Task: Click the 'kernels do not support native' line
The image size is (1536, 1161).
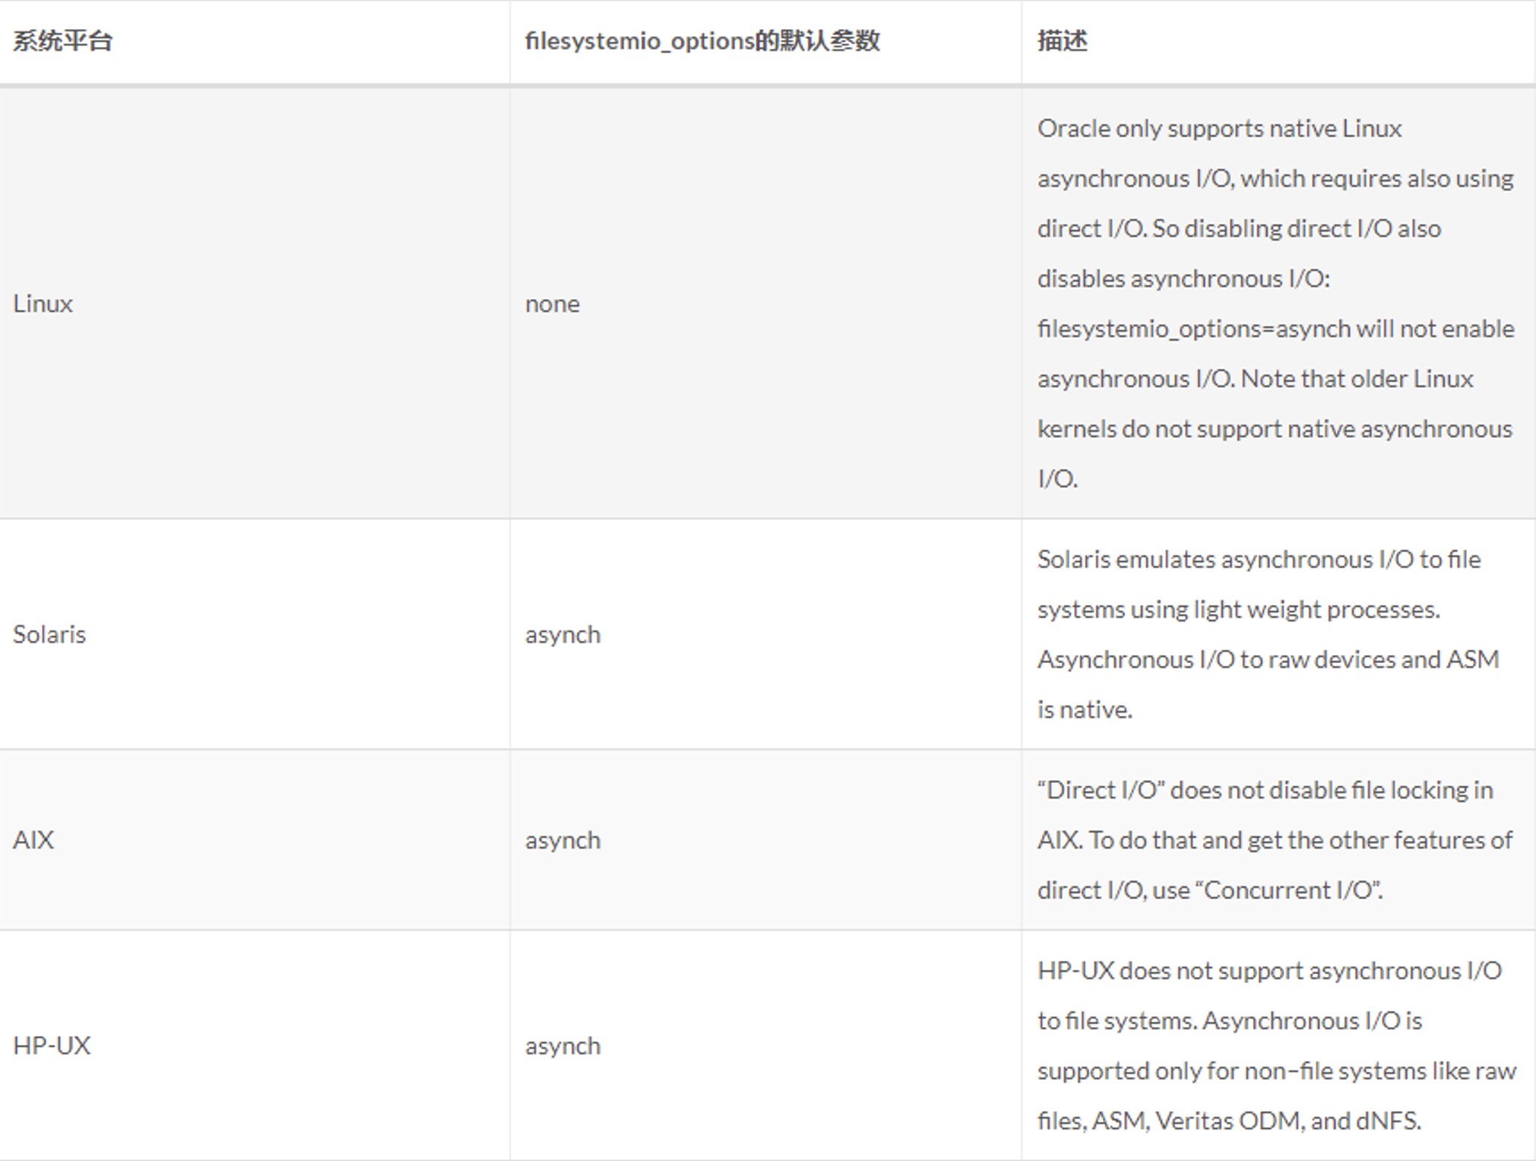Action: click(x=1275, y=429)
